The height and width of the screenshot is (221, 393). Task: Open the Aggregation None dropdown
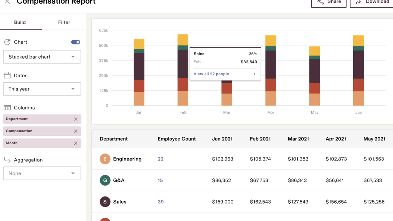point(42,173)
